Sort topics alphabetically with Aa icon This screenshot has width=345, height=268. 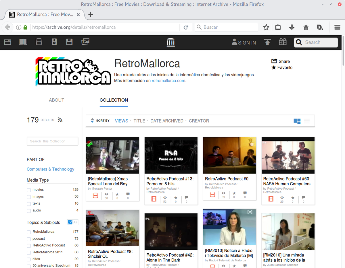75,222
